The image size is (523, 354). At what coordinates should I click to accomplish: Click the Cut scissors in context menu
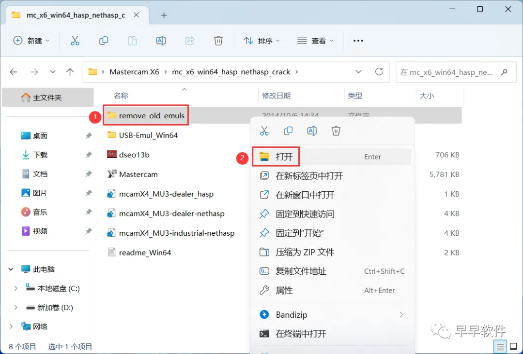pyautogui.click(x=264, y=131)
